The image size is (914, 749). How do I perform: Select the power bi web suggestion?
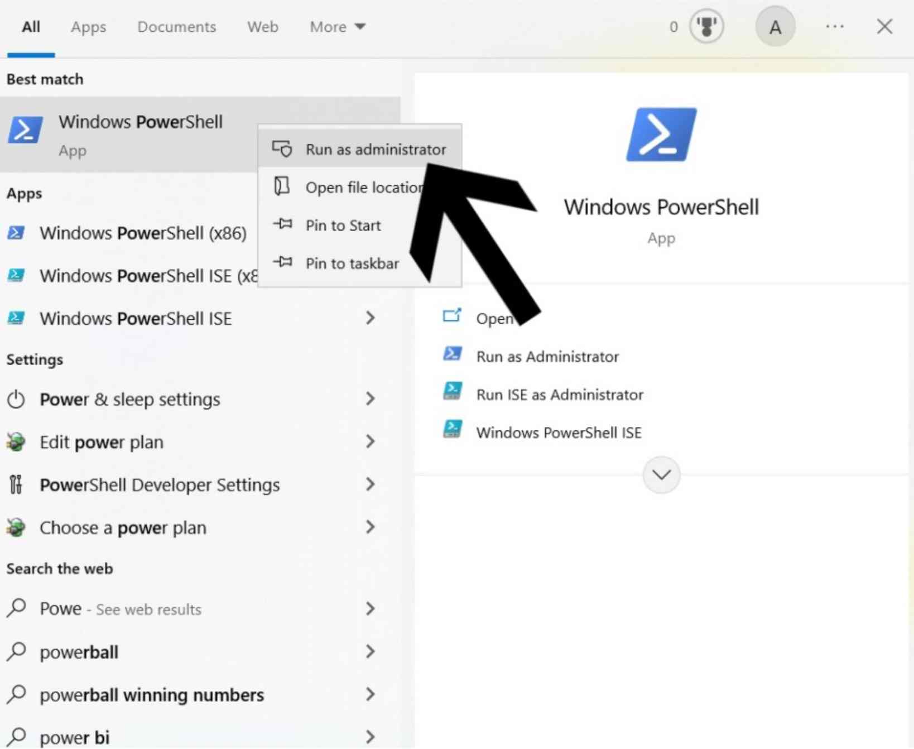click(x=74, y=737)
